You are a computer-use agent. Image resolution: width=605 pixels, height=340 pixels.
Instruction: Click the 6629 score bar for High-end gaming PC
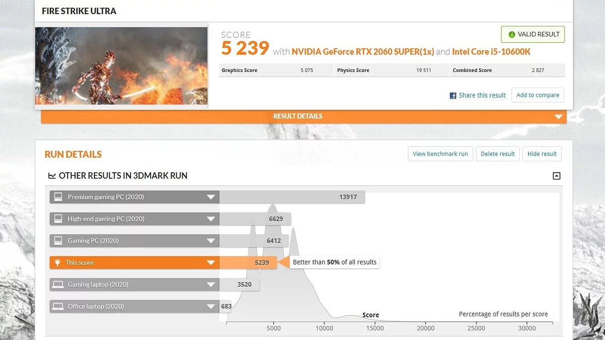[x=255, y=219]
